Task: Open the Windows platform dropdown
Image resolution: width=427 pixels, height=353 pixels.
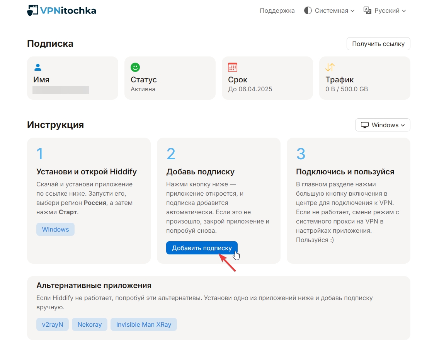Action: tap(383, 125)
